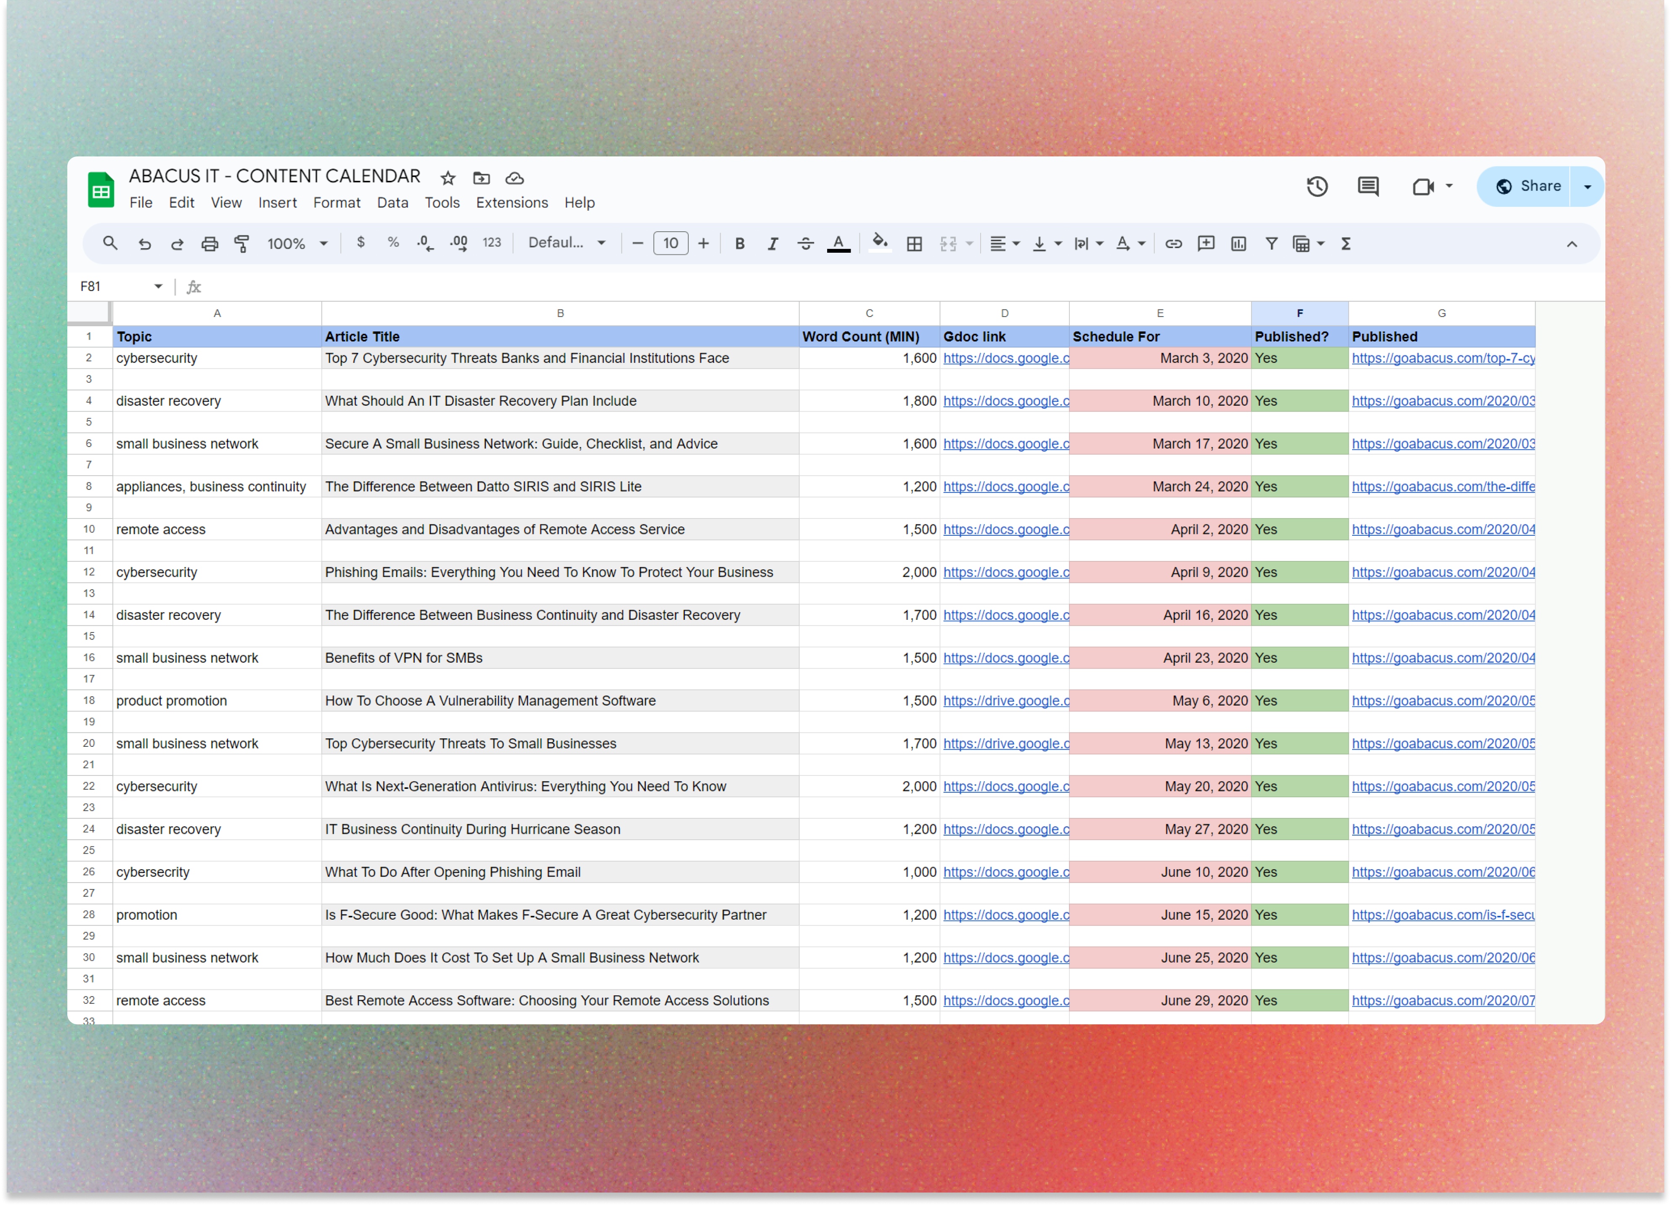Open the Extensions menu
Image resolution: width=1671 pixels, height=1206 pixels.
coord(511,203)
